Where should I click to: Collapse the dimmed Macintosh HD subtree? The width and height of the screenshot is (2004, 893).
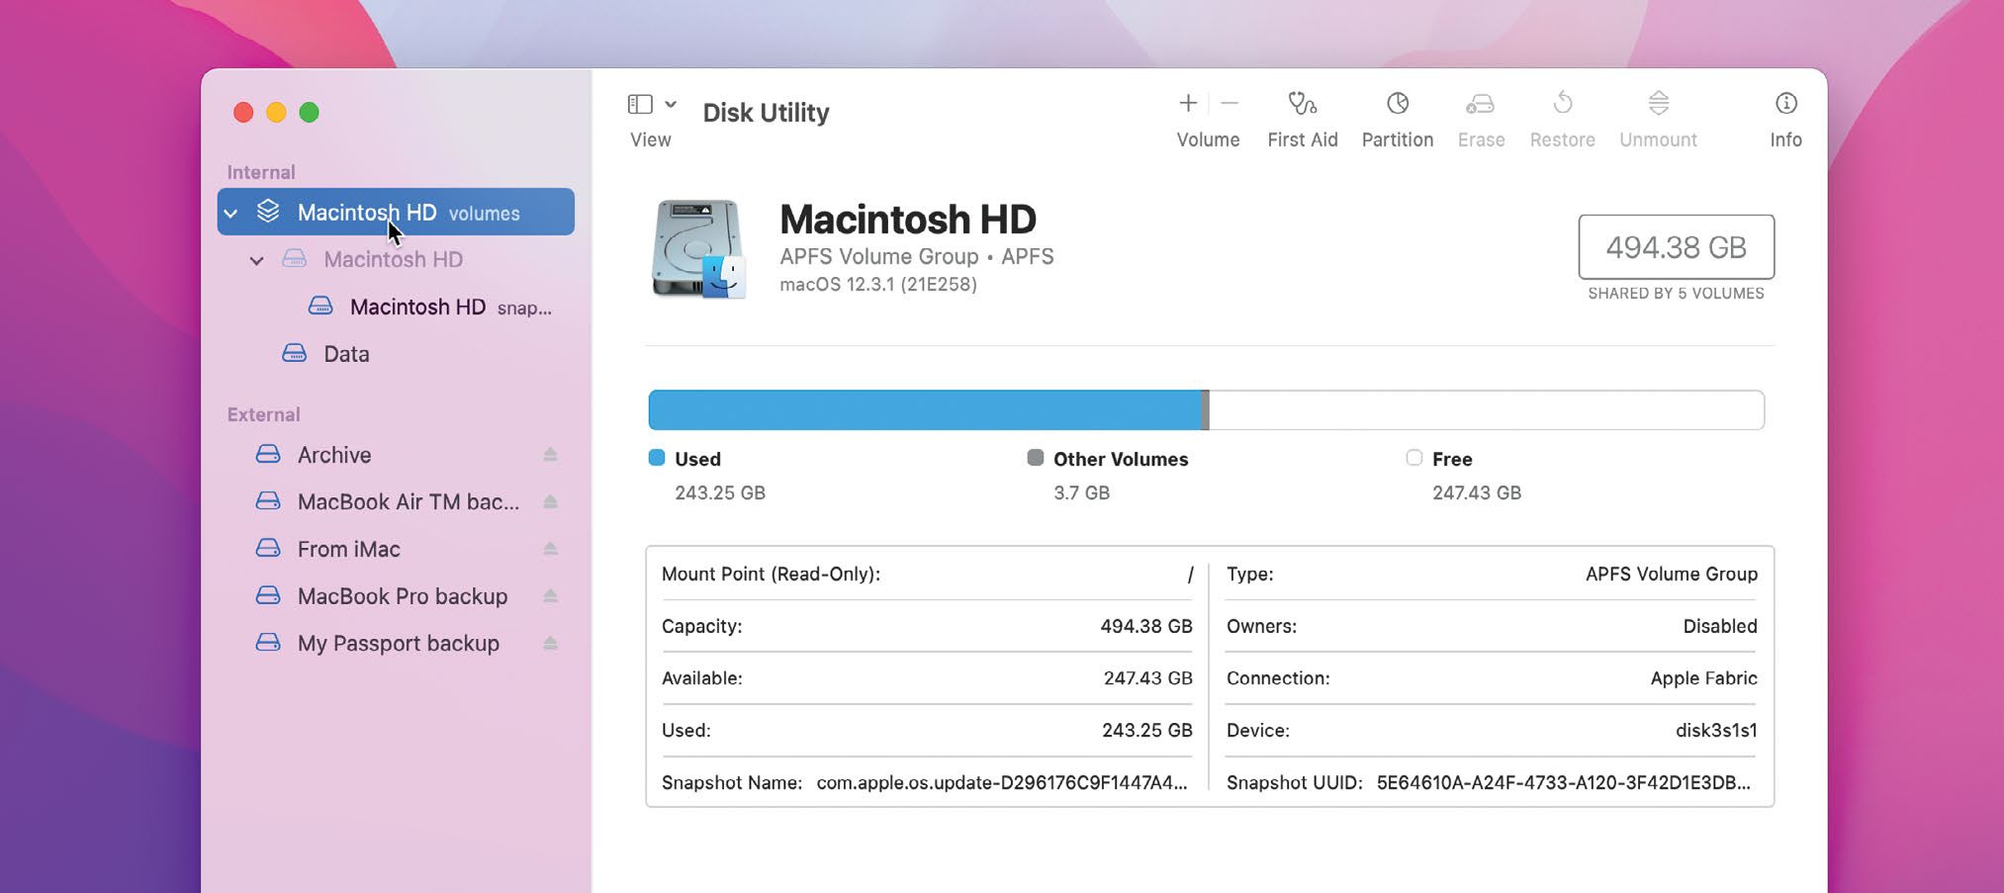(257, 261)
